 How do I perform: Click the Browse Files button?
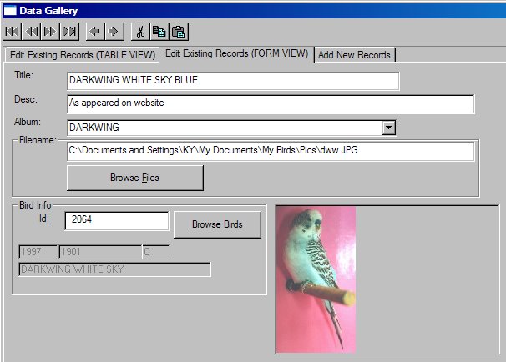[x=135, y=178]
